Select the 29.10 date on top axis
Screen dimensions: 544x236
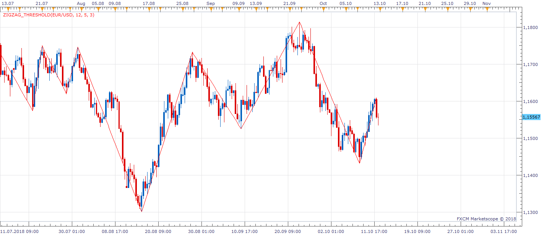point(470,3)
